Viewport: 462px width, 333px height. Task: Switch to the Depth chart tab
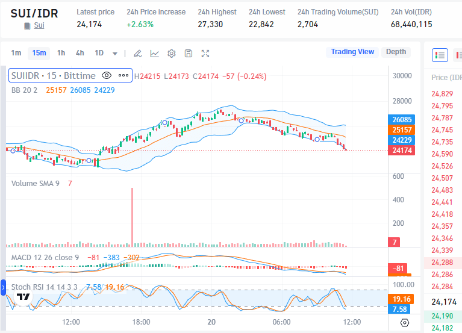[396, 52]
